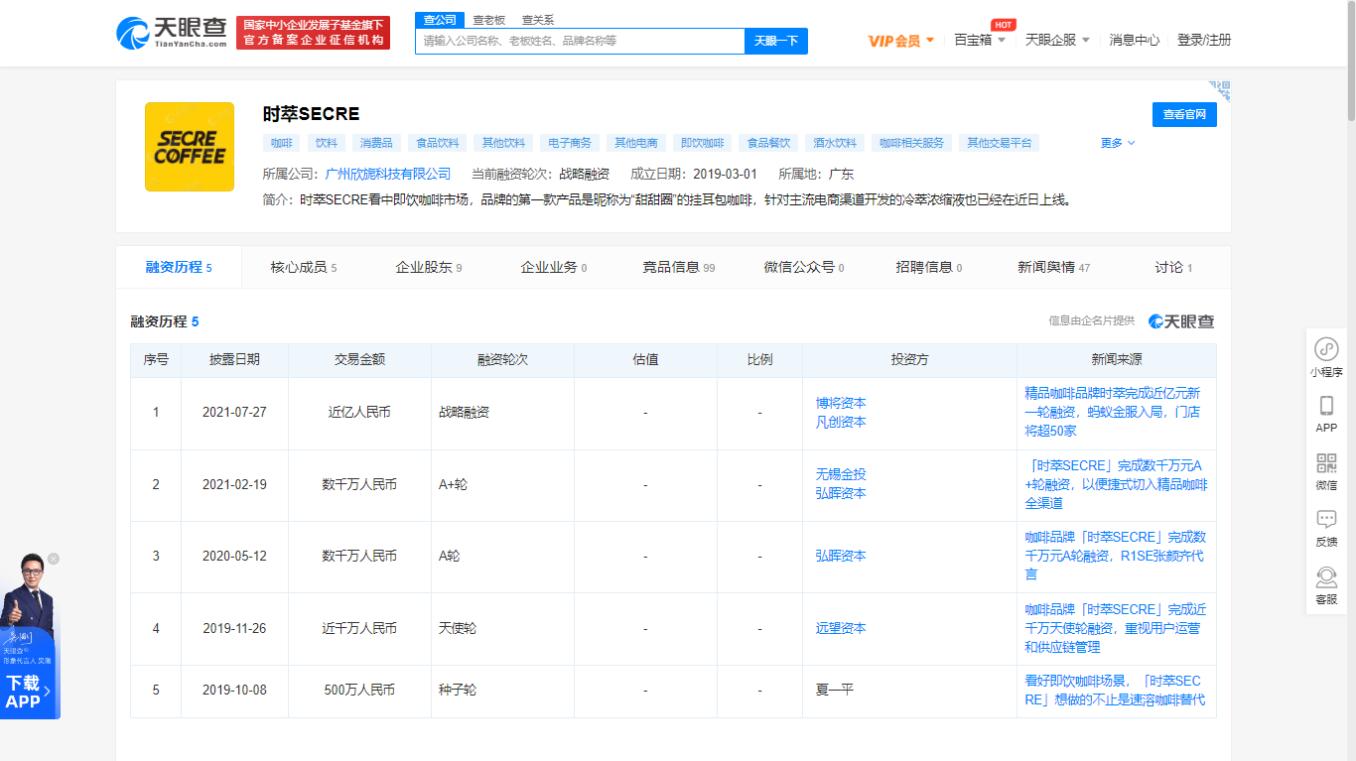1356x761 pixels.
Task: Open the 小程序 mini-program icon
Action: click(x=1326, y=349)
